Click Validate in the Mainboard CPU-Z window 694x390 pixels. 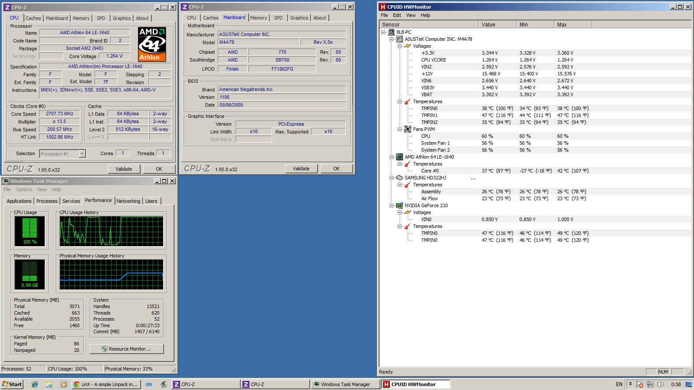301,169
